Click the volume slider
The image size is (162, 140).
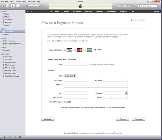point(34,6)
